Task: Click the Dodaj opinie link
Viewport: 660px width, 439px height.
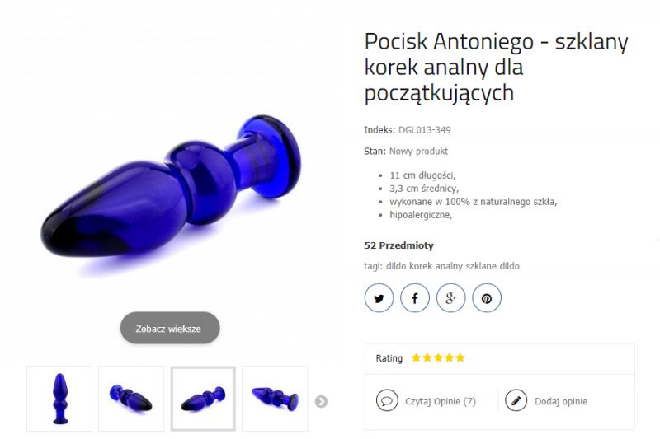Action: 561,401
